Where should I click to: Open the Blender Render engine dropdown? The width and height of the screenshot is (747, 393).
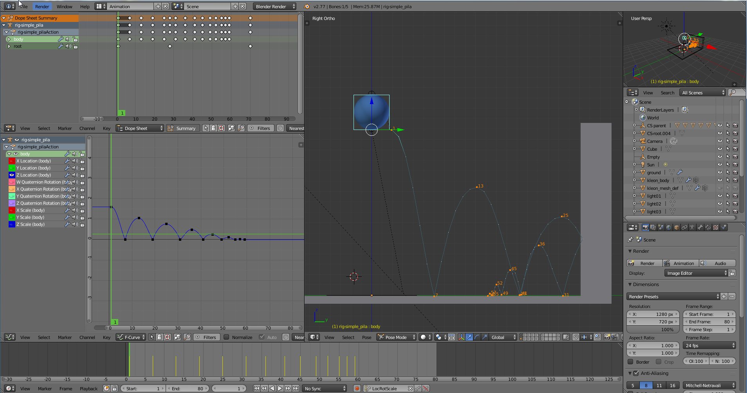275,6
